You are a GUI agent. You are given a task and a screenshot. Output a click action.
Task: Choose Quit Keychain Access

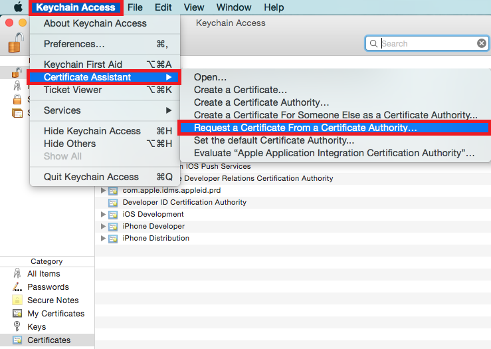[105, 177]
